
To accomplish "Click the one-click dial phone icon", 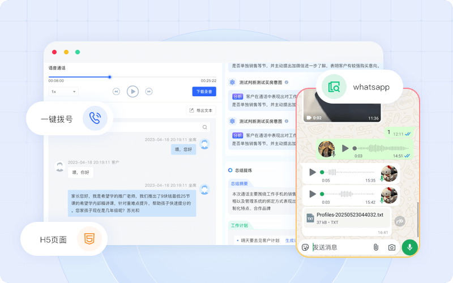I will point(95,118).
